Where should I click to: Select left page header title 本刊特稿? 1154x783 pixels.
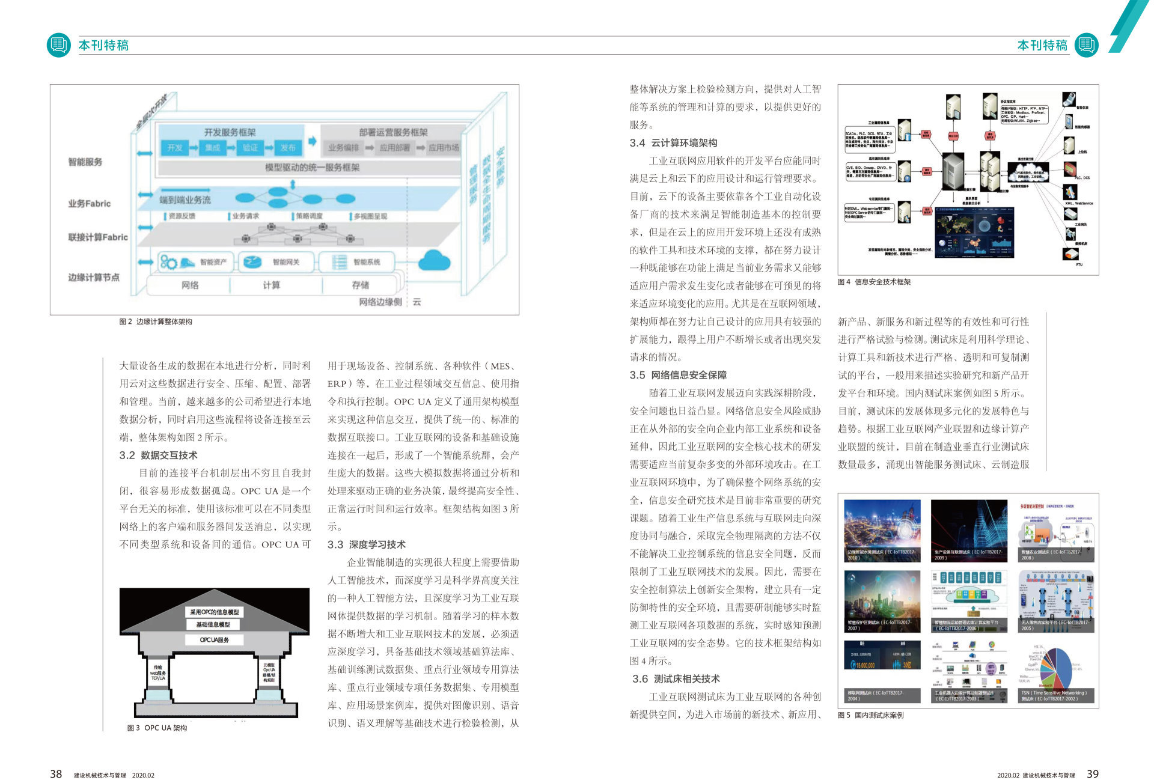(x=103, y=45)
